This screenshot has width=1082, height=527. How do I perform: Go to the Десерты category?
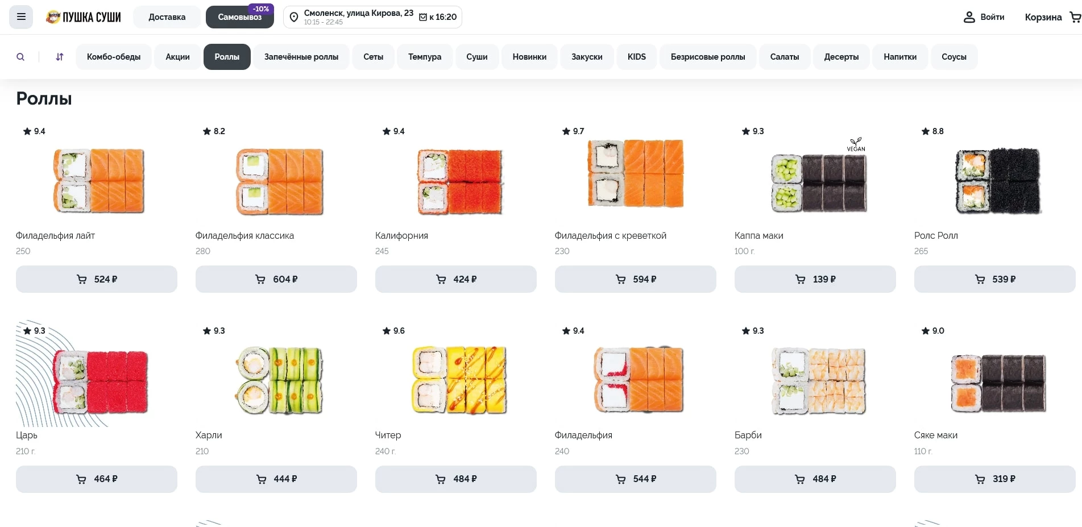pos(841,57)
